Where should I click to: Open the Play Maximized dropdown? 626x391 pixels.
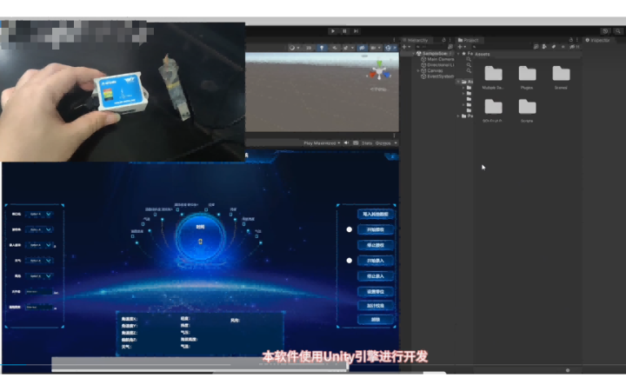[322, 142]
